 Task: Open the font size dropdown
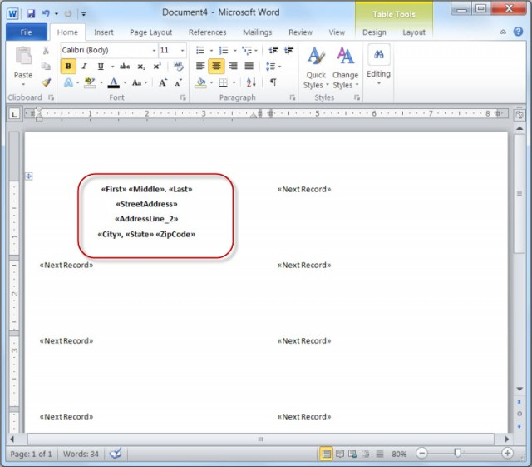point(183,51)
